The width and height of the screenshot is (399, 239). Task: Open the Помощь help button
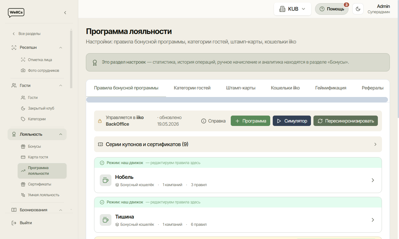pyautogui.click(x=332, y=9)
